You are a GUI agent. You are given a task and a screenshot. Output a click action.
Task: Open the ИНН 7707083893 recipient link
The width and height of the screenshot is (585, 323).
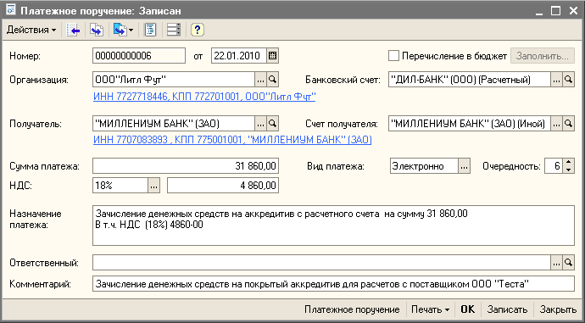232,140
